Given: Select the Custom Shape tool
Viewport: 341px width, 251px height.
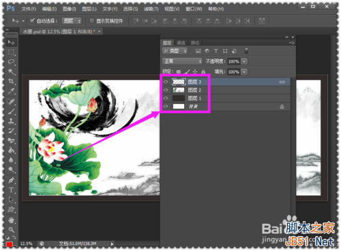Looking at the screenshot, I should (11, 210).
